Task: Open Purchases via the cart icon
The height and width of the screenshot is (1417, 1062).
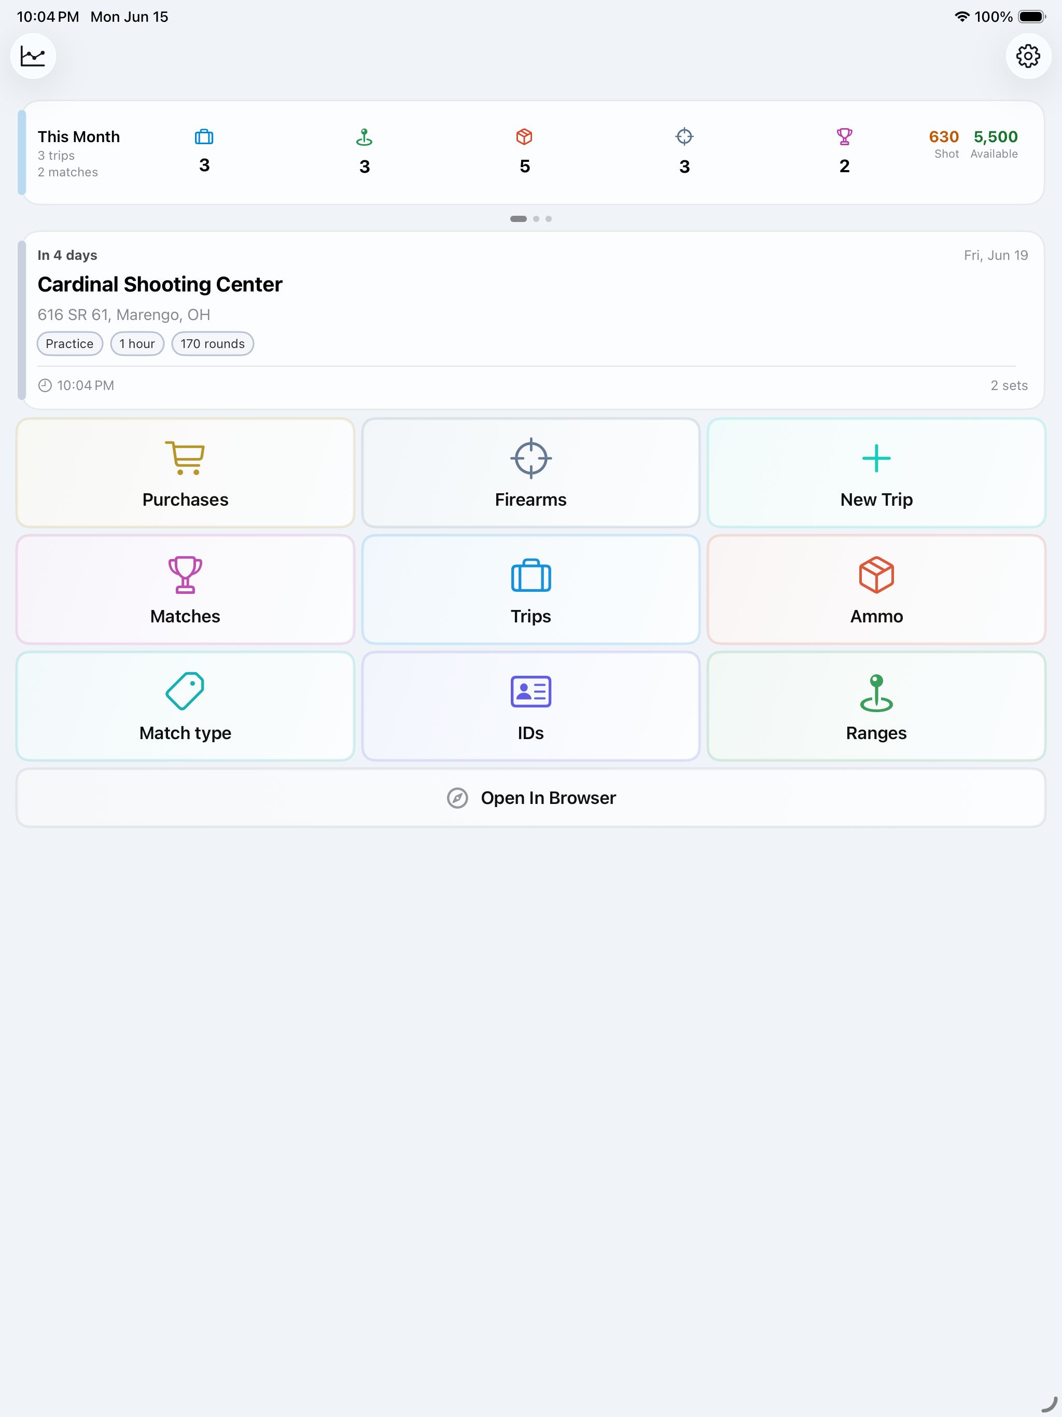Action: pyautogui.click(x=185, y=458)
